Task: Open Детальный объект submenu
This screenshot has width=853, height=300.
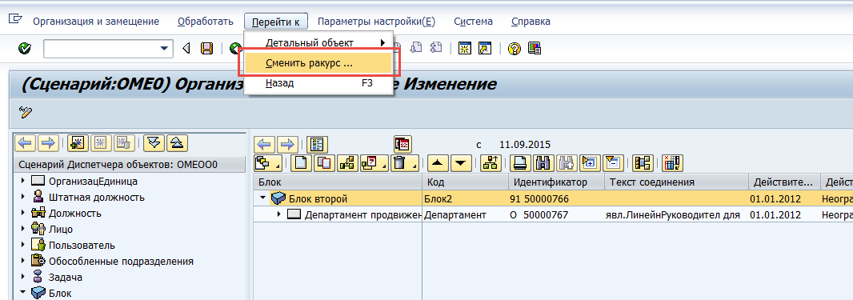Action: pyautogui.click(x=318, y=42)
